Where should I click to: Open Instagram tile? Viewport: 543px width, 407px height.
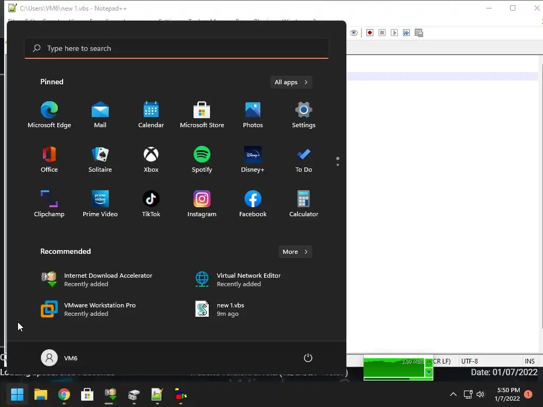point(202,204)
